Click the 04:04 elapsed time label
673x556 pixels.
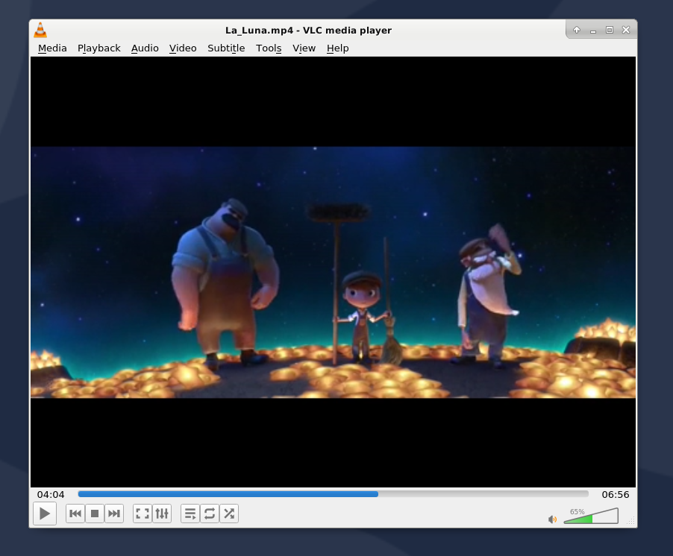[x=51, y=494]
